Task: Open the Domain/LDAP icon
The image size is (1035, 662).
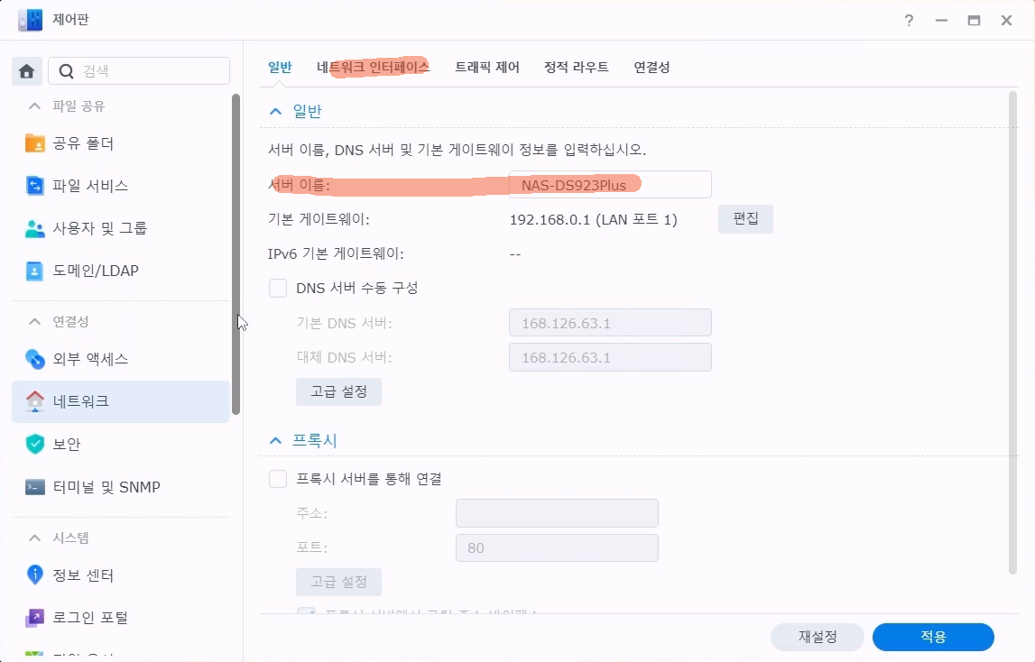Action: pyautogui.click(x=35, y=271)
